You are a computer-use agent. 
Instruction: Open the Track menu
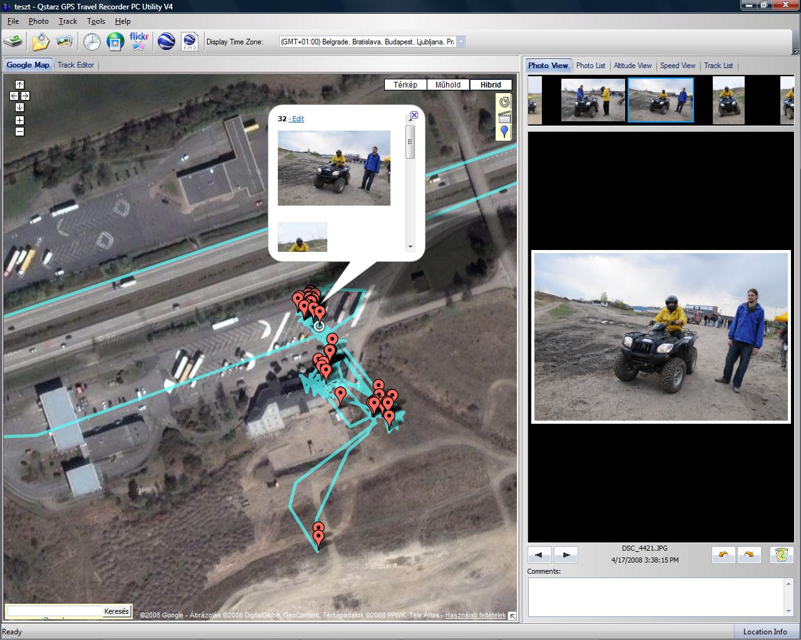pos(68,21)
